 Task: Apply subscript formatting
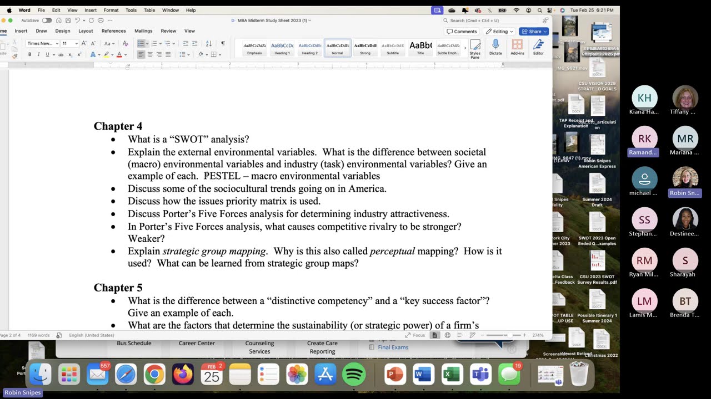click(70, 54)
